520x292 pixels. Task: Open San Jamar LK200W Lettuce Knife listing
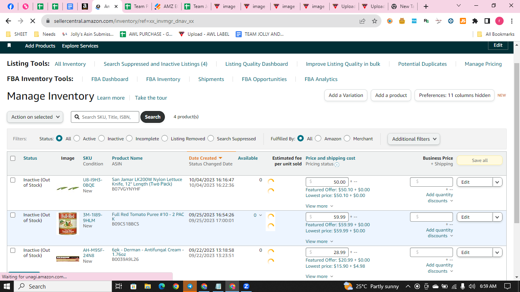pyautogui.click(x=147, y=182)
